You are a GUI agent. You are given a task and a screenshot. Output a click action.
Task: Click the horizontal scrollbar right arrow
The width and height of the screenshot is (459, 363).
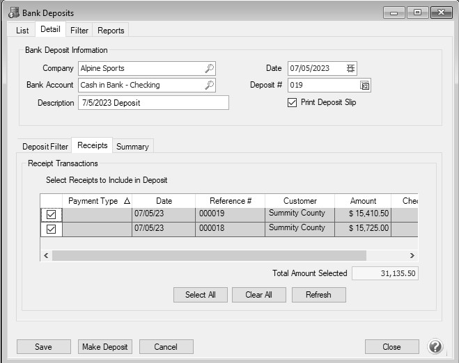[412, 256]
